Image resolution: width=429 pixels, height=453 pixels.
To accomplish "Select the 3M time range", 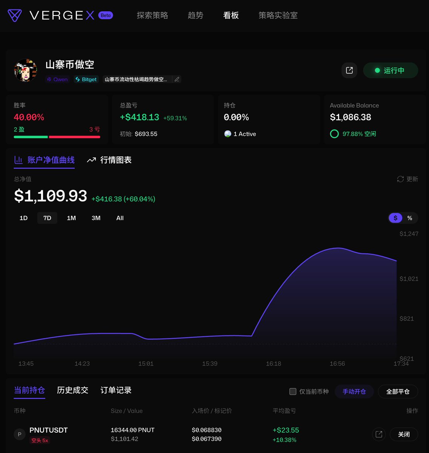I will pyautogui.click(x=96, y=218).
